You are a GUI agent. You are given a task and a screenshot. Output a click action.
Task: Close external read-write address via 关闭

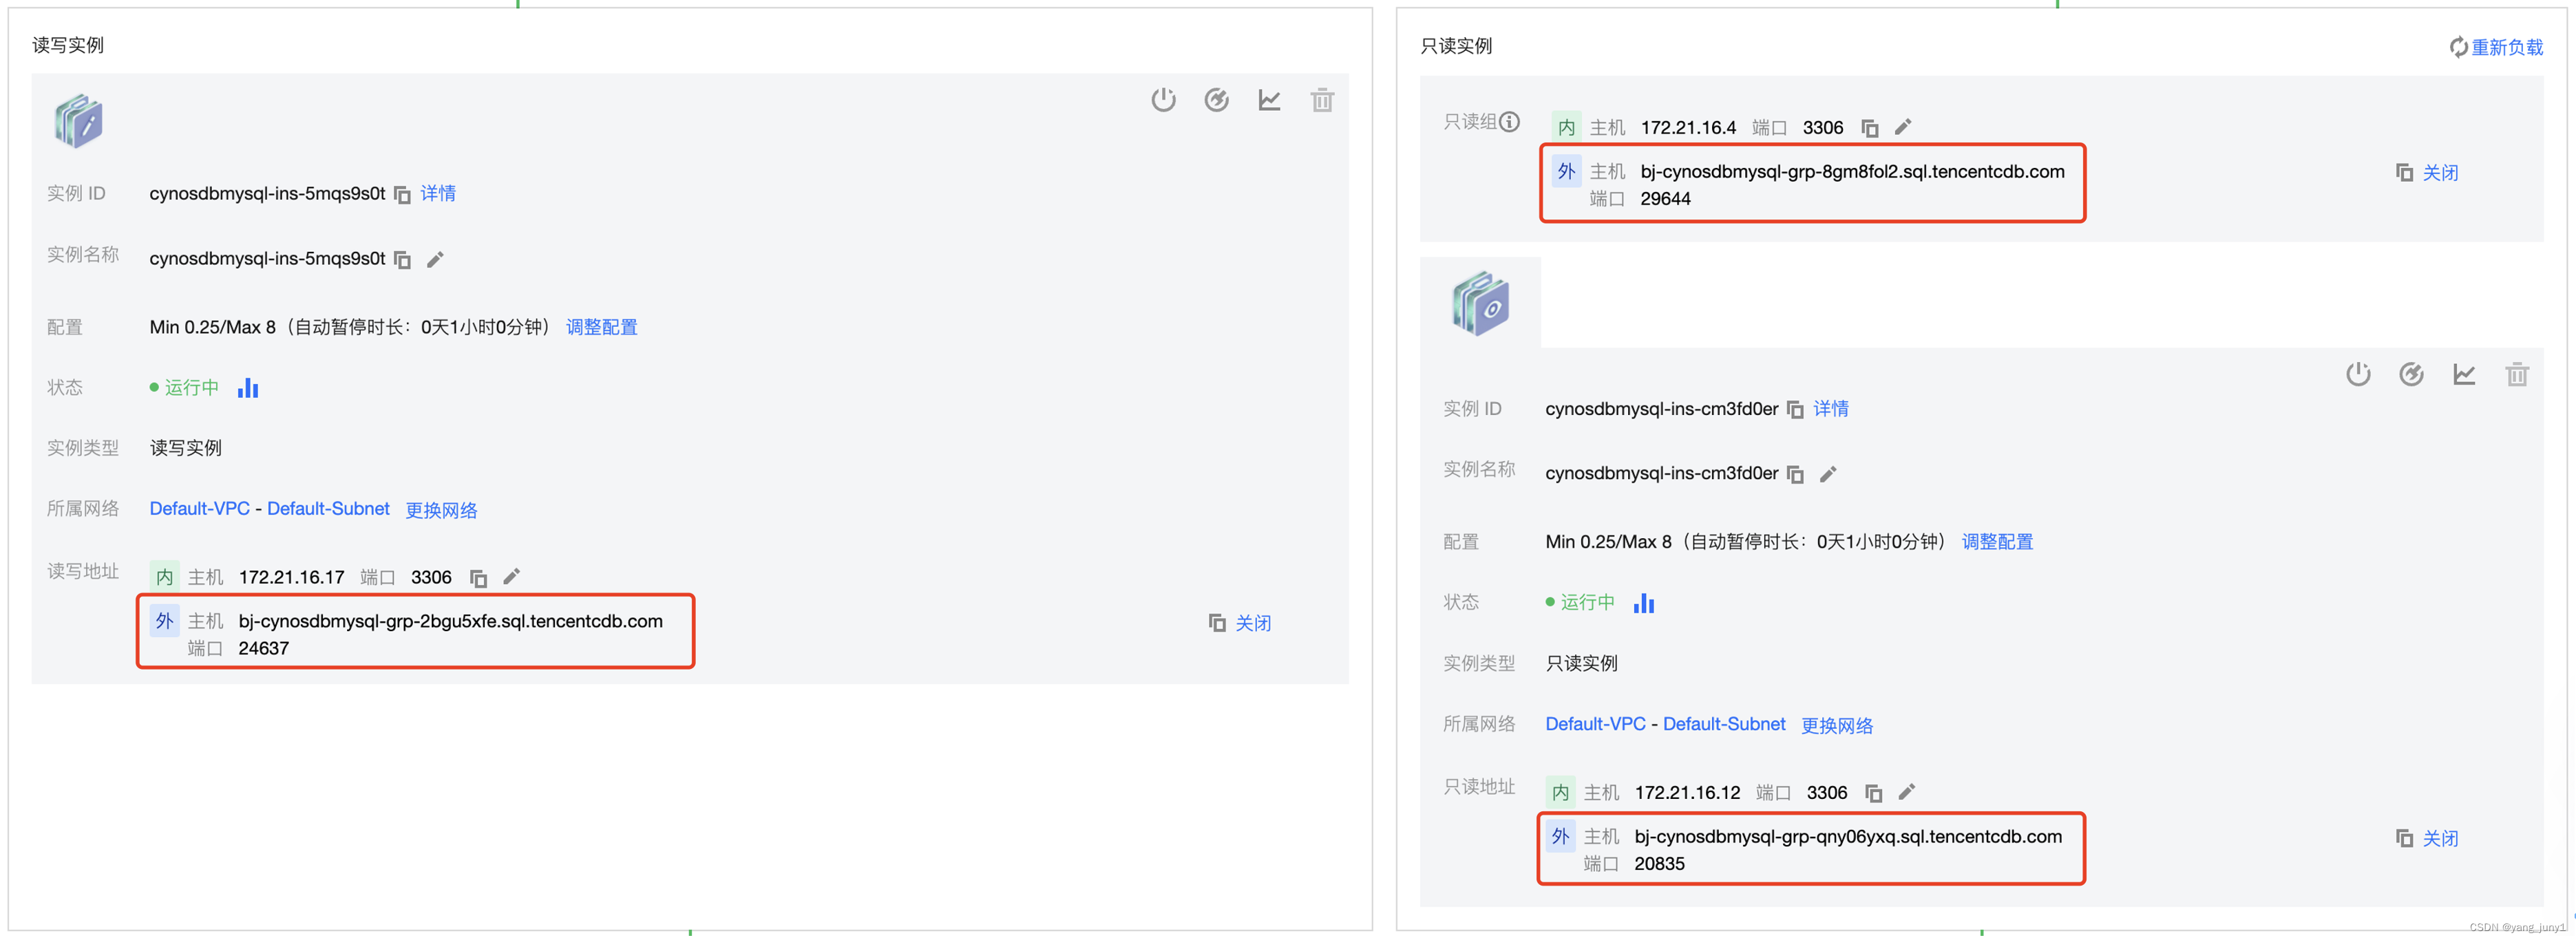[x=1253, y=624]
